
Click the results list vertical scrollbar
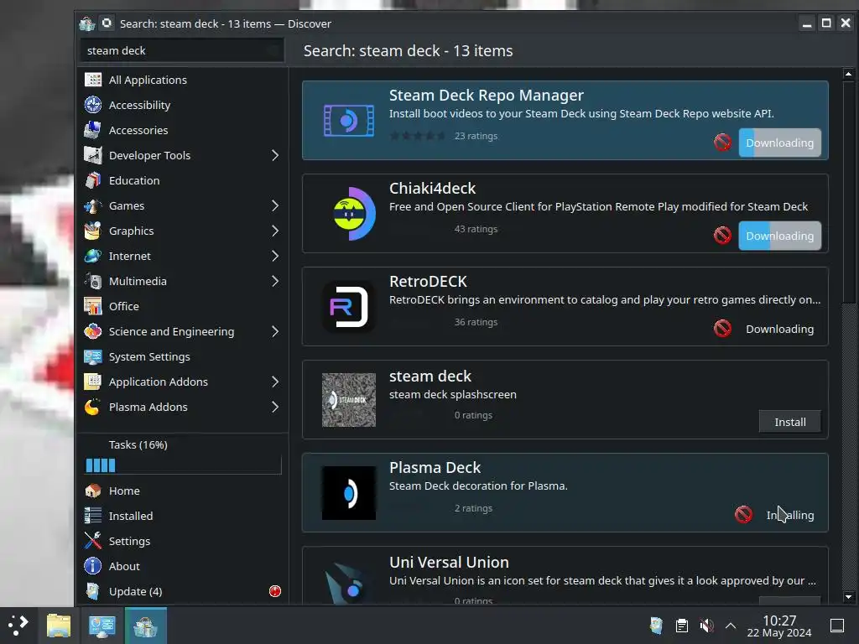(x=848, y=192)
